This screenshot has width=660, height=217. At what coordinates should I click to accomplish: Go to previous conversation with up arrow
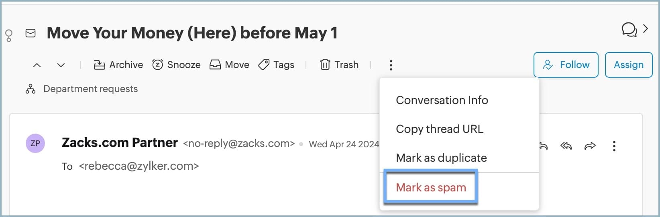click(x=37, y=65)
